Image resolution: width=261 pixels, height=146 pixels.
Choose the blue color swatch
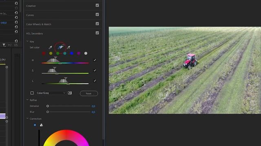tap(72, 53)
